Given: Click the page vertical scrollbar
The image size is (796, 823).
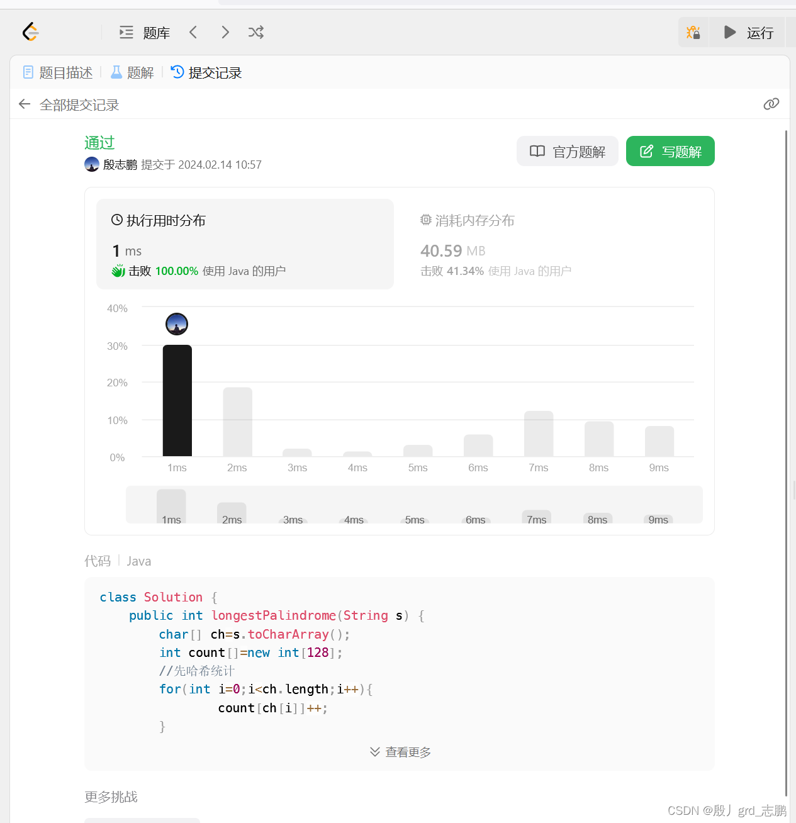Looking at the screenshot, I should tap(786, 463).
